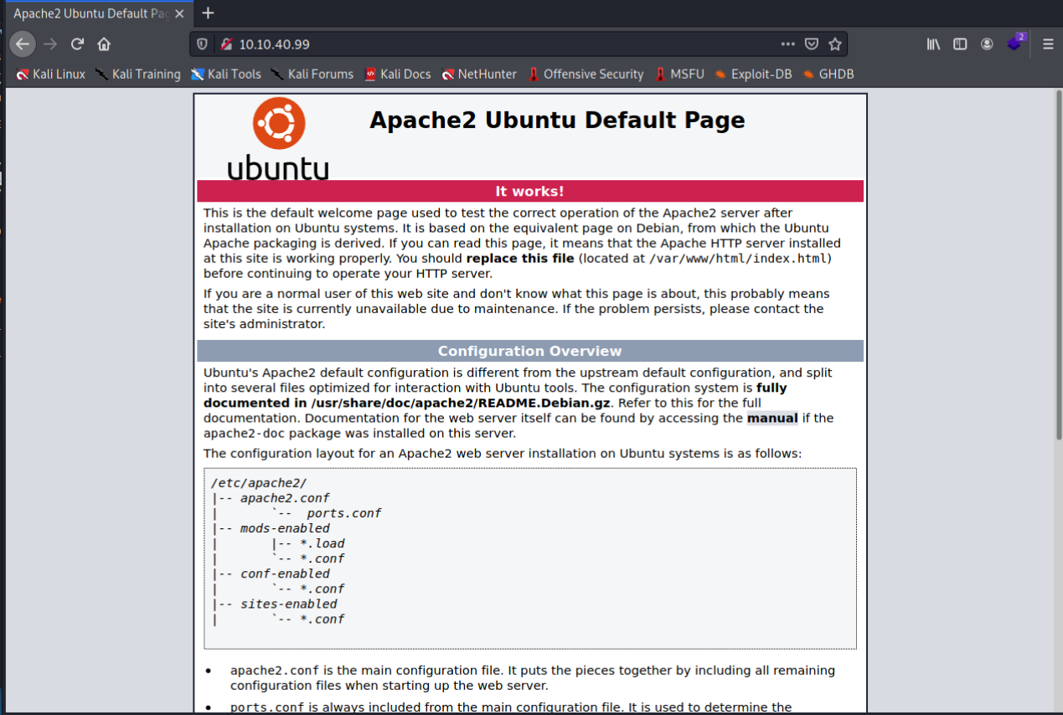Screen dimensions: 1063x715
Task: Open the Library bookshelf icon
Action: [933, 44]
